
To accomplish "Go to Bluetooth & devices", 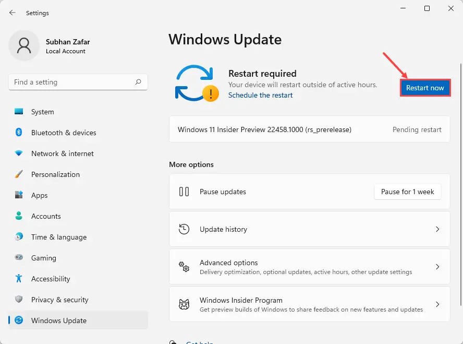I will pyautogui.click(x=78, y=133).
